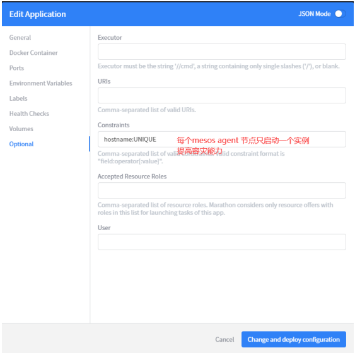The image size is (355, 353).
Task: Click Change and deploy configuration
Action: click(294, 339)
